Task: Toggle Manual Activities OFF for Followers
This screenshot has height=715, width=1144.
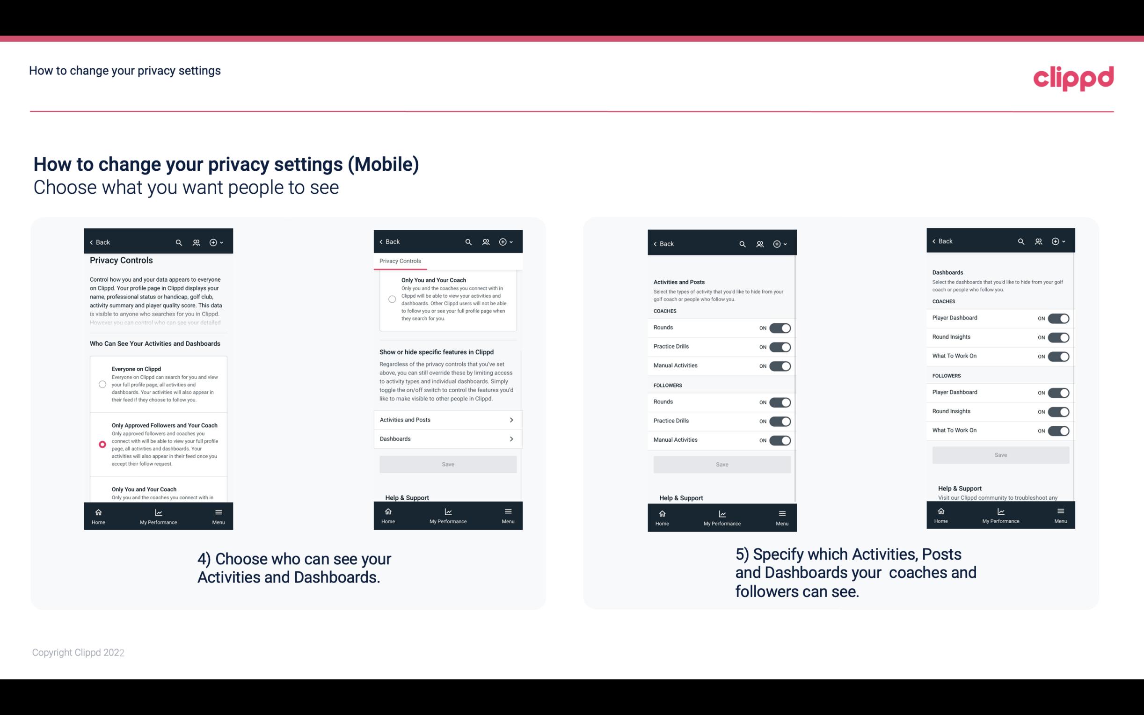Action: (780, 439)
